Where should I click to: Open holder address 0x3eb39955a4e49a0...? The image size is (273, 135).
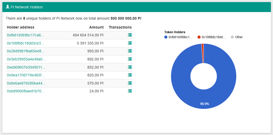pyautogui.click(x=26, y=59)
